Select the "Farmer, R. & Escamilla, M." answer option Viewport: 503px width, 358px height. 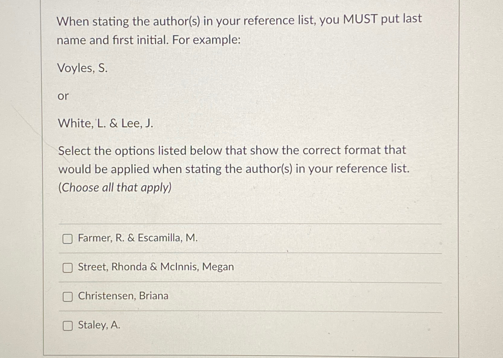pyautogui.click(x=138, y=239)
